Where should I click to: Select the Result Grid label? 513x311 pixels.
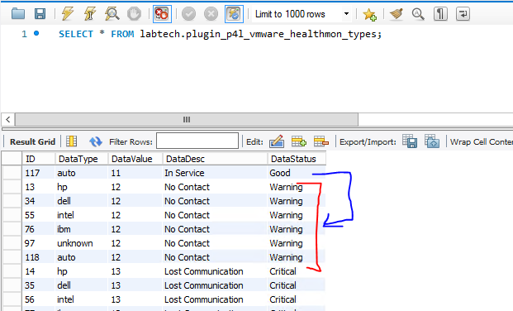(32, 142)
